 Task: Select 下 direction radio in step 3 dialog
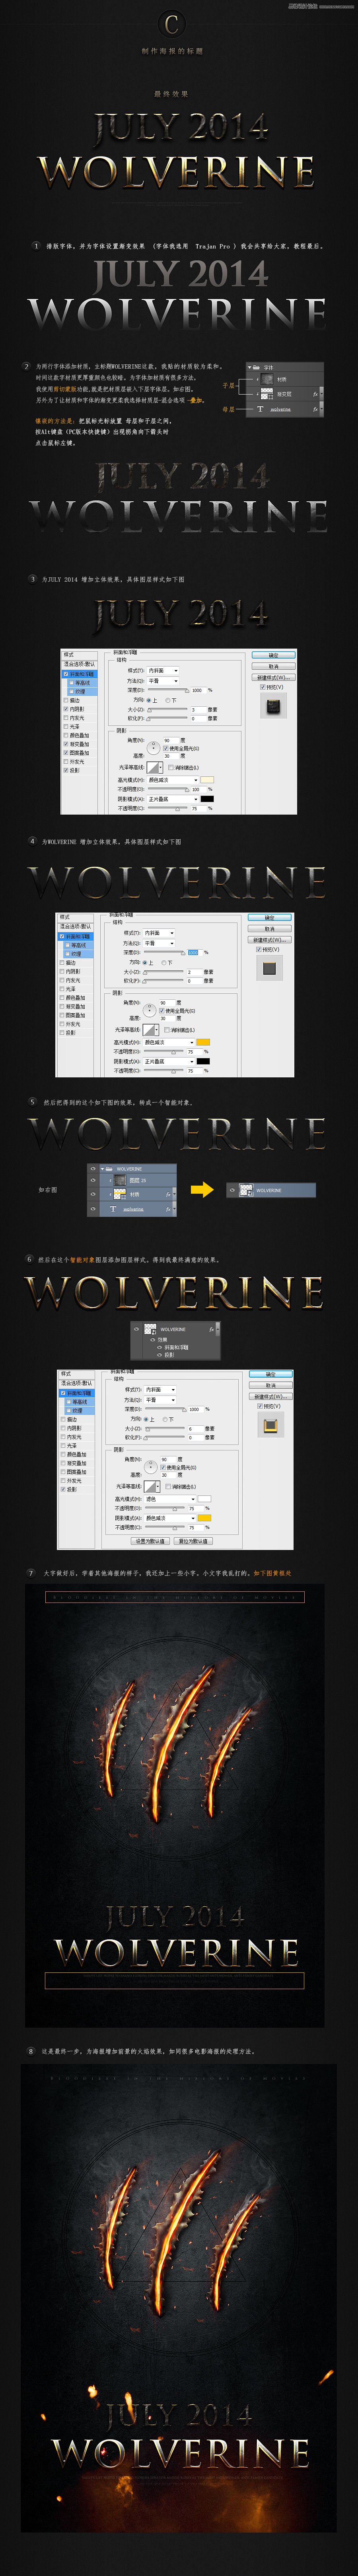167,700
